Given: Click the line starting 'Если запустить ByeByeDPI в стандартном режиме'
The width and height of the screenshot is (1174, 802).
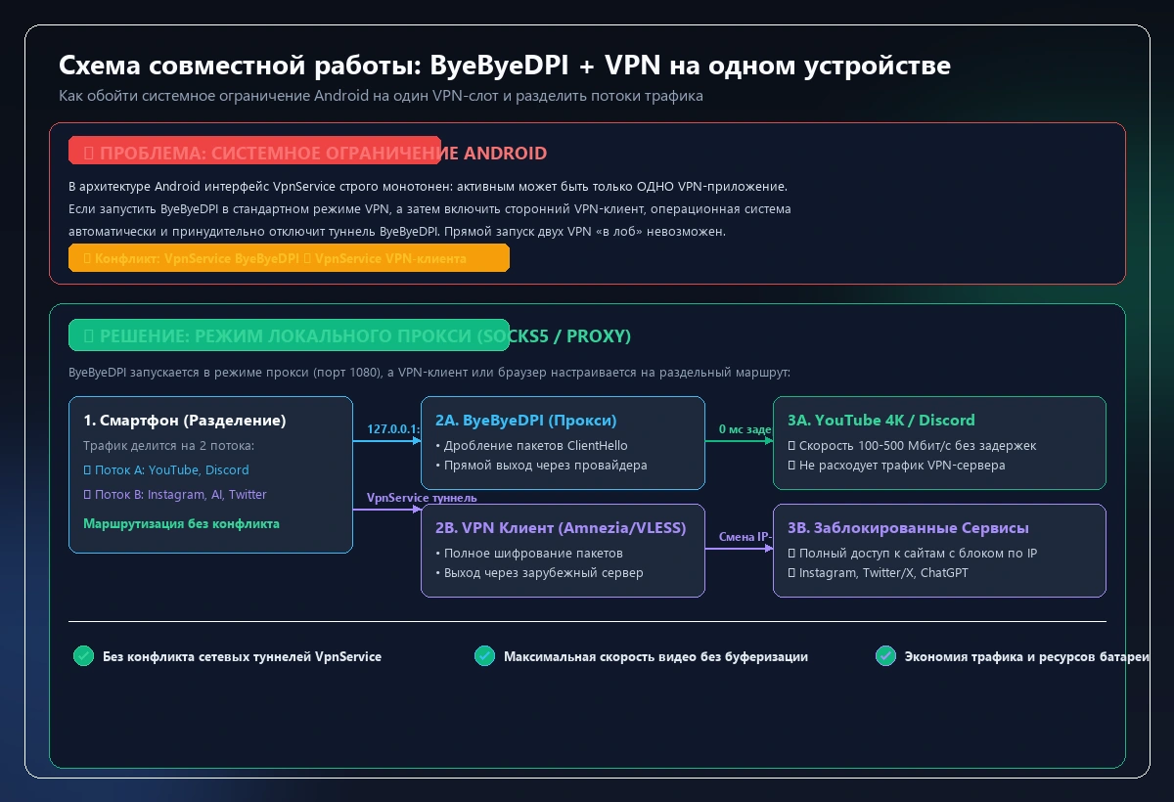Looking at the screenshot, I should (429, 209).
